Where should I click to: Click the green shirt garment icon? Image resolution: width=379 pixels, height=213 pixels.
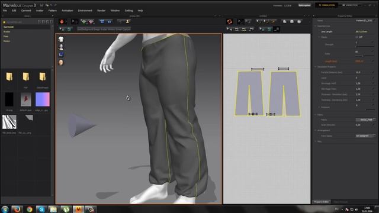pos(83,21)
